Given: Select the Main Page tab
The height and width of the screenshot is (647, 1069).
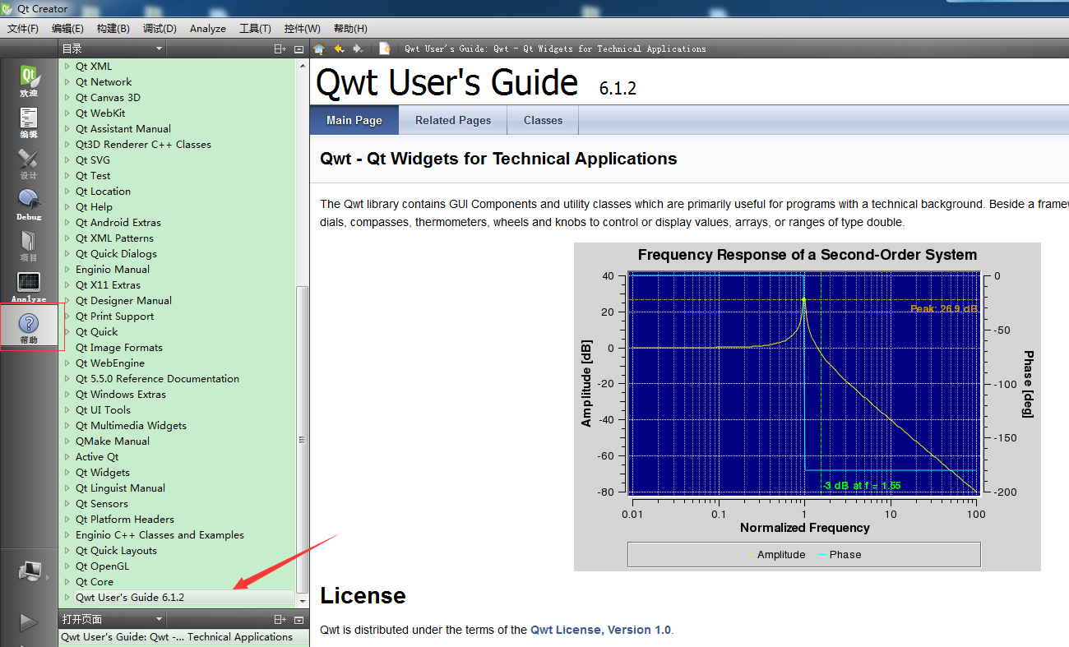Looking at the screenshot, I should [x=354, y=120].
